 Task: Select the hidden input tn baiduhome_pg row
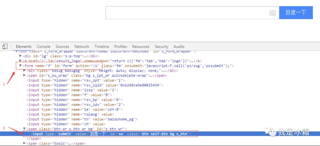click(82, 119)
